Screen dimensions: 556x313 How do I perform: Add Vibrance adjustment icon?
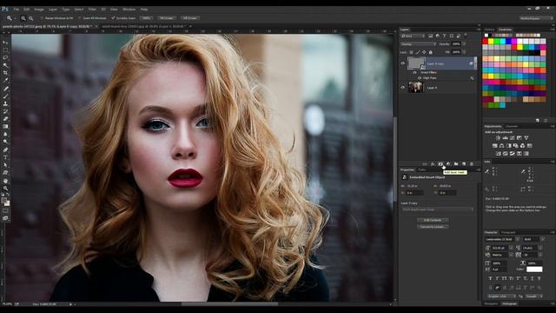pyautogui.click(x=526, y=137)
